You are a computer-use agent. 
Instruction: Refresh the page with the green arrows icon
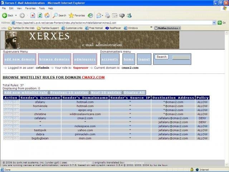coord(40,15)
